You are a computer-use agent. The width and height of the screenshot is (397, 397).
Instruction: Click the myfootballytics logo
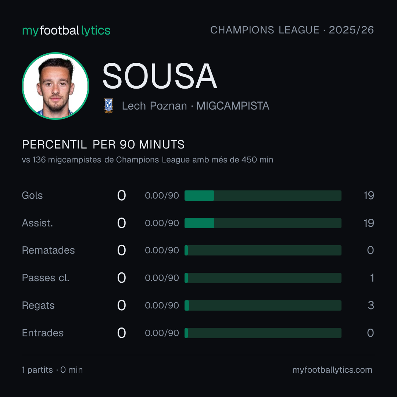point(66,31)
